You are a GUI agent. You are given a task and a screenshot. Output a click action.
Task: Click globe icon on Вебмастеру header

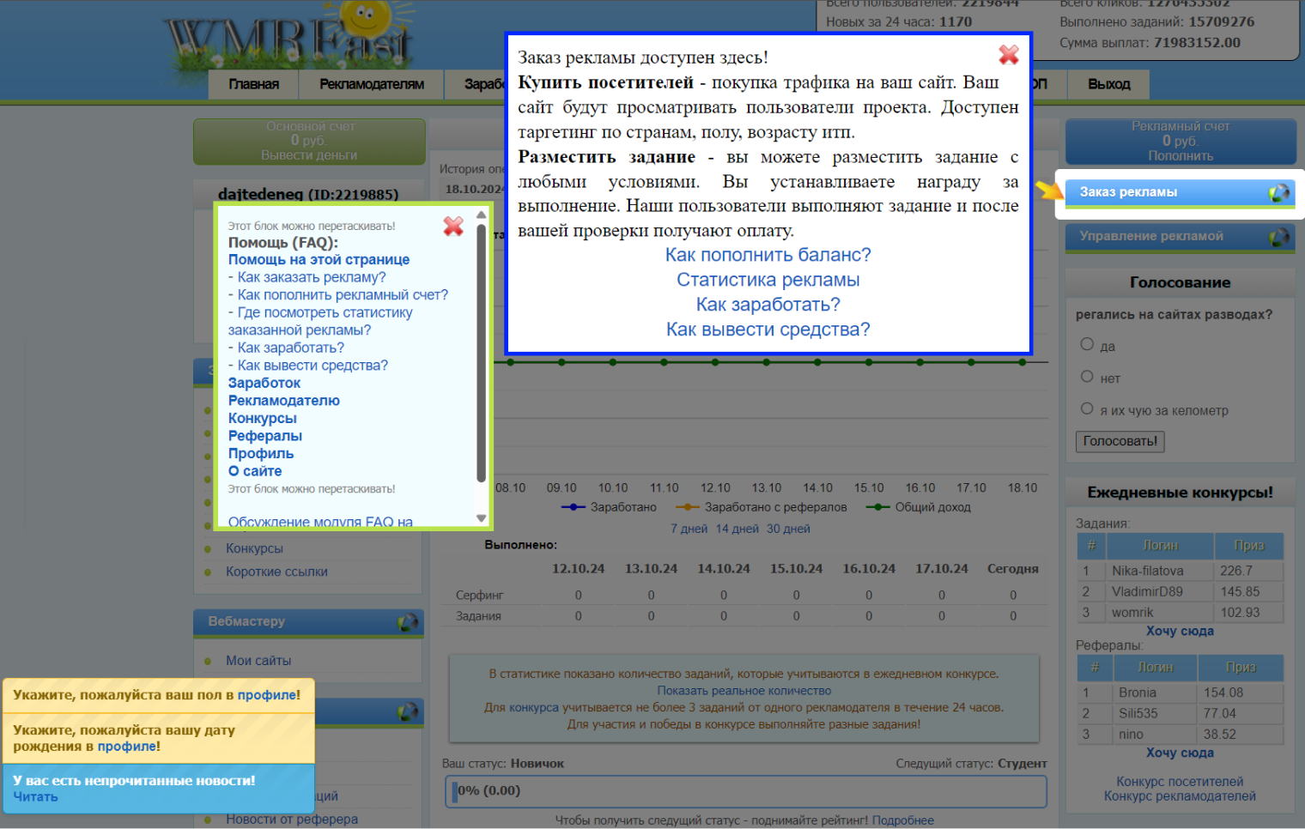click(408, 622)
